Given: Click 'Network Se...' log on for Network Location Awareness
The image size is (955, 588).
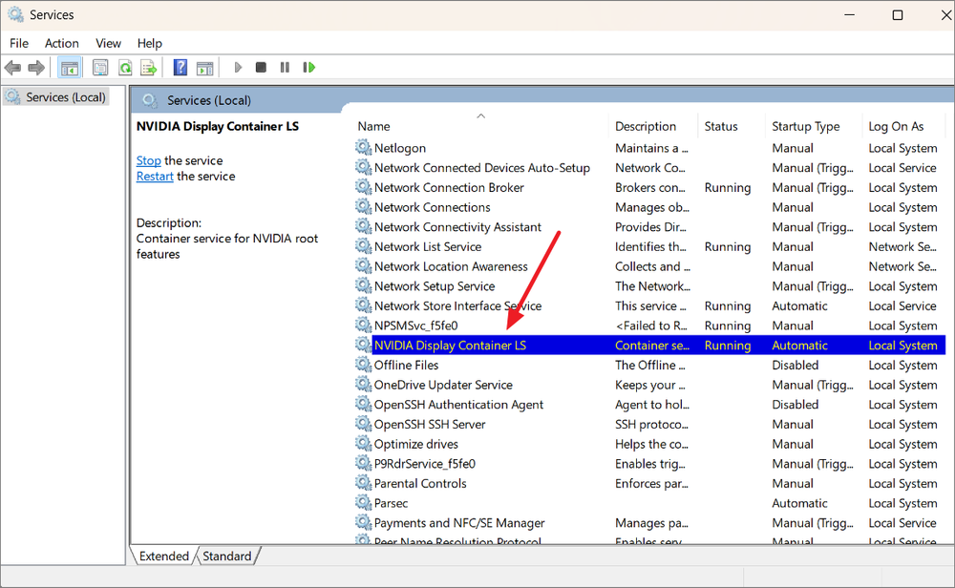Looking at the screenshot, I should click(x=902, y=266).
